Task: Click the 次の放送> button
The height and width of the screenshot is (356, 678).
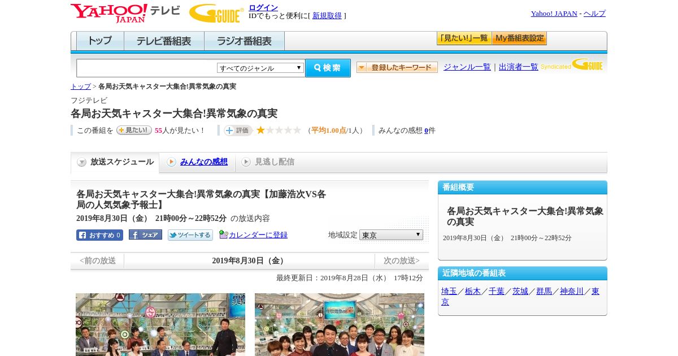Action: coord(402,261)
